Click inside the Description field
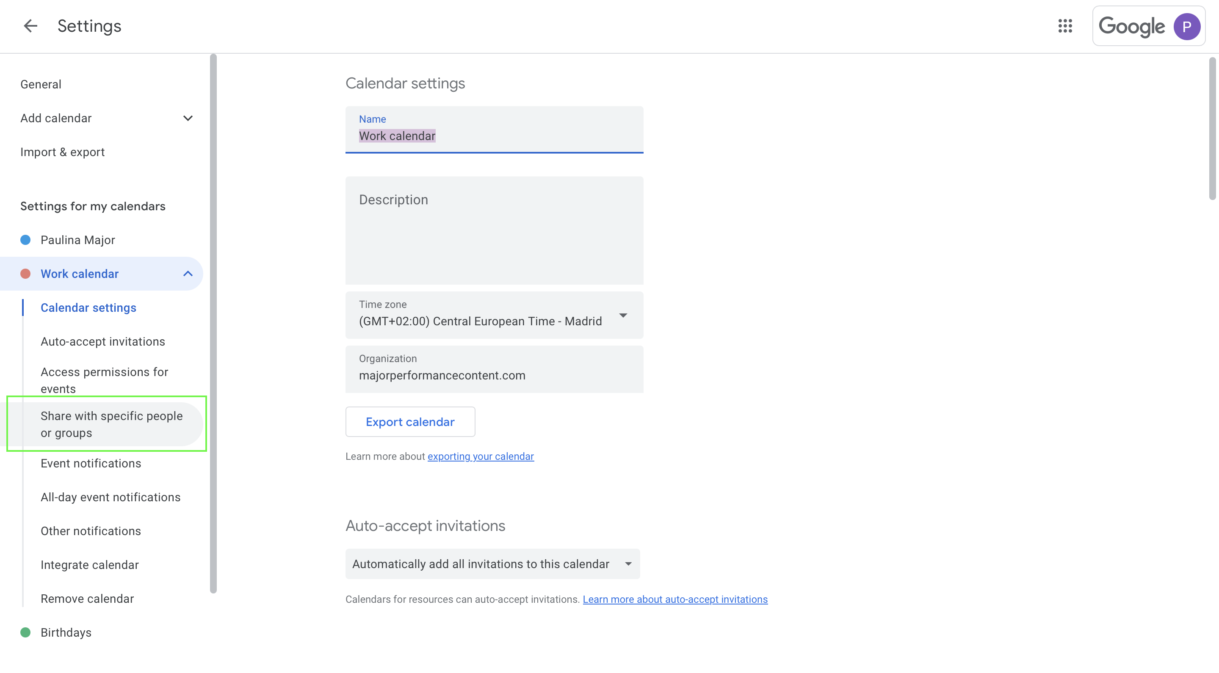This screenshot has width=1219, height=673. (494, 231)
